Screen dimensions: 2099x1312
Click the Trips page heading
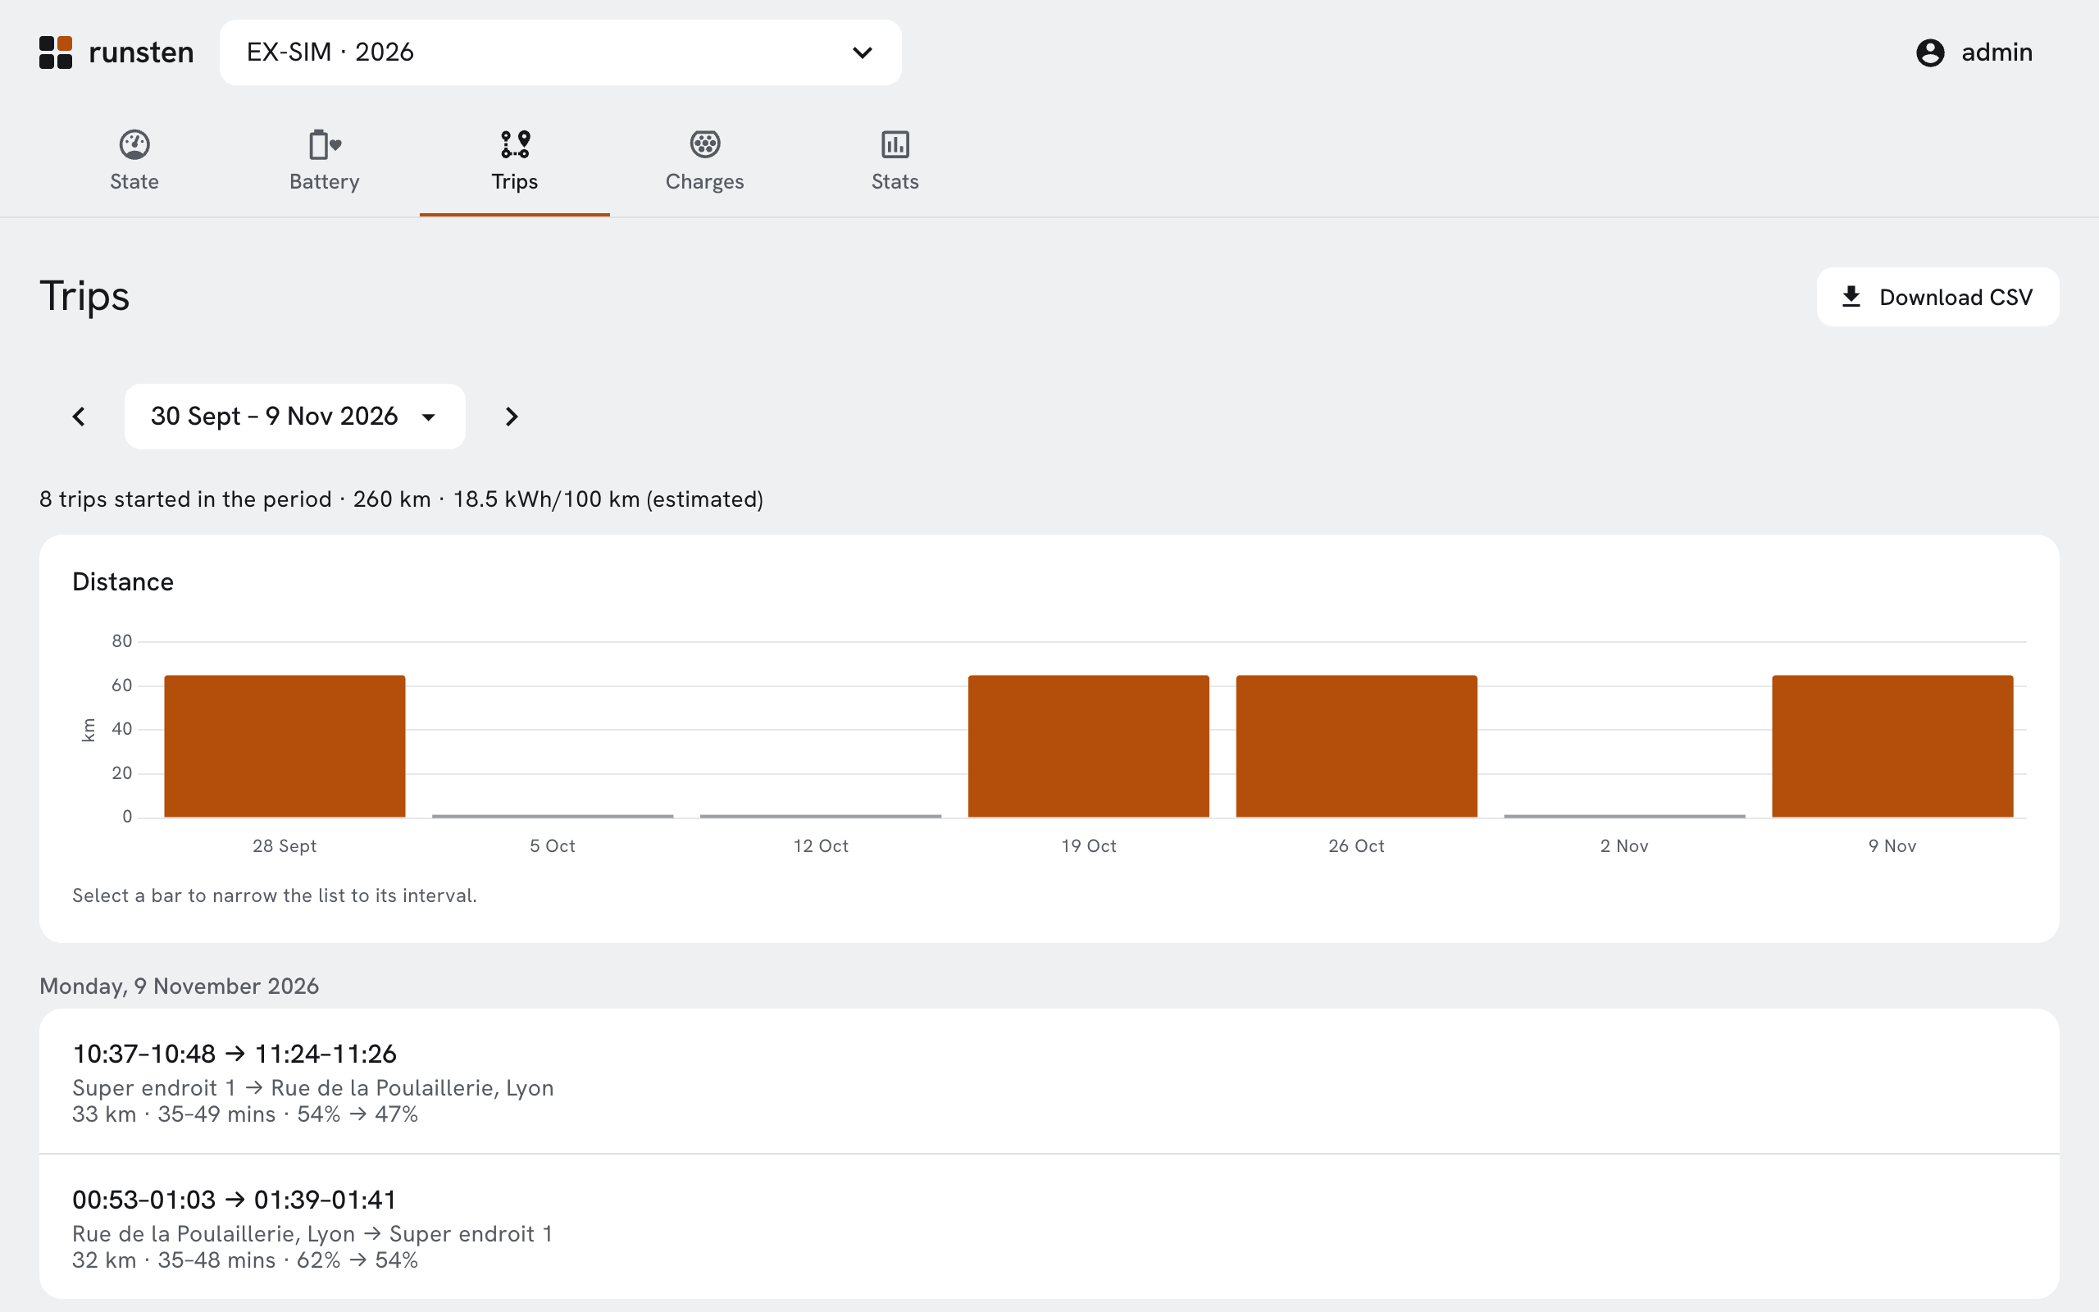pos(84,297)
